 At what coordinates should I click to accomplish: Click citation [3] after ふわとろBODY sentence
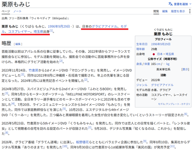click(x=6, y=93)
